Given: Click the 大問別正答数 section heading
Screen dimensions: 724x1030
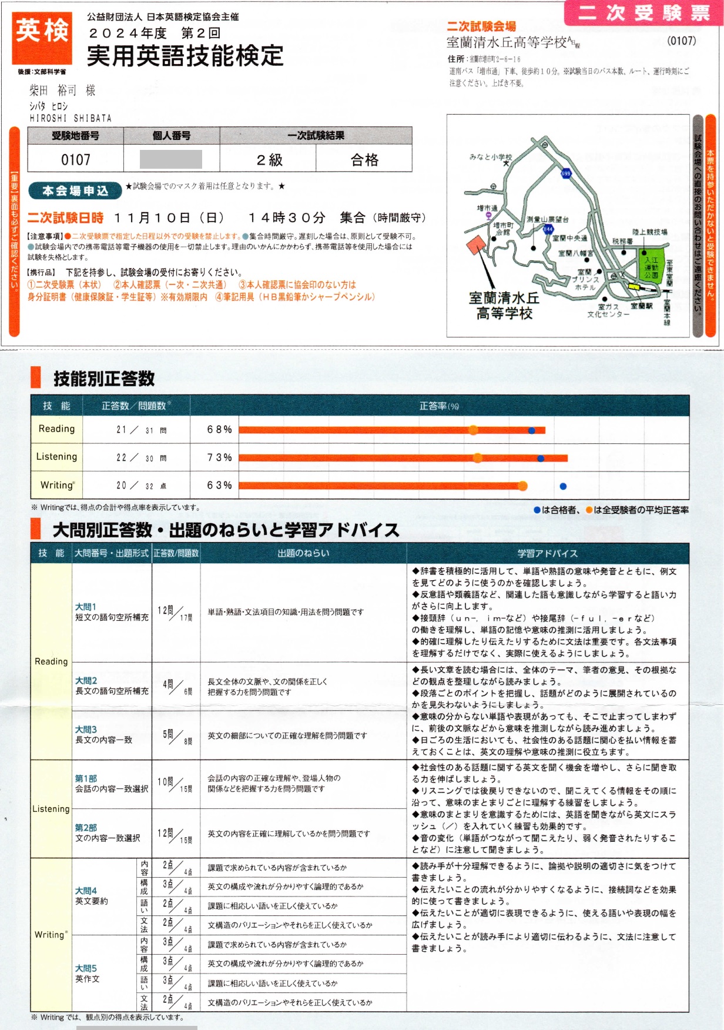Looking at the screenshot, I should point(226,530).
